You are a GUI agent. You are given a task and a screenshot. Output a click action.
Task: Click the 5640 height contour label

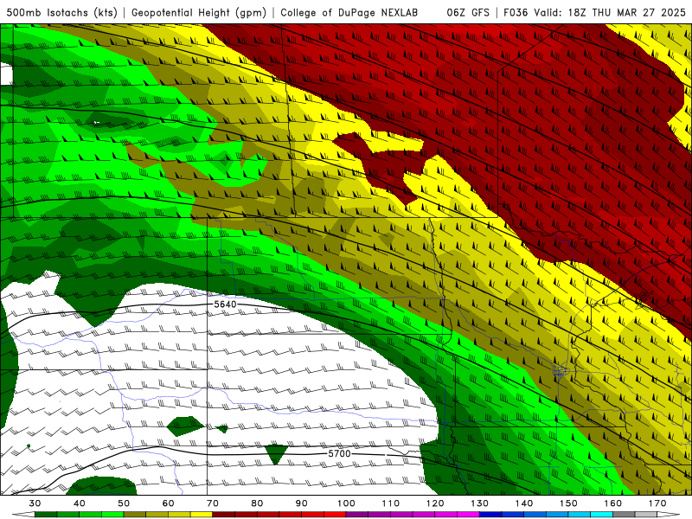tap(225, 304)
